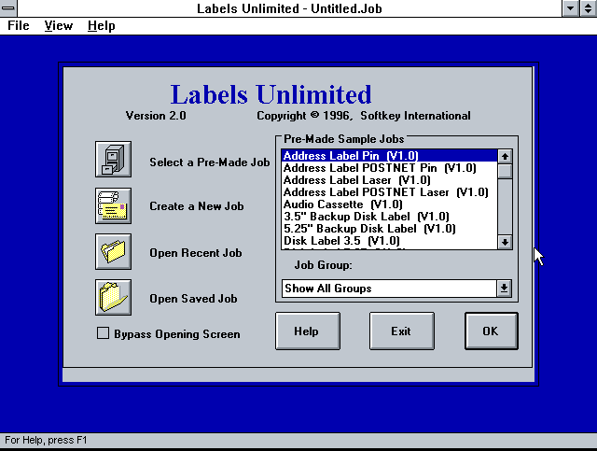The image size is (597, 451).
Task: Select 5.25" Backup Disk Label (V1.0)
Action: click(389, 229)
